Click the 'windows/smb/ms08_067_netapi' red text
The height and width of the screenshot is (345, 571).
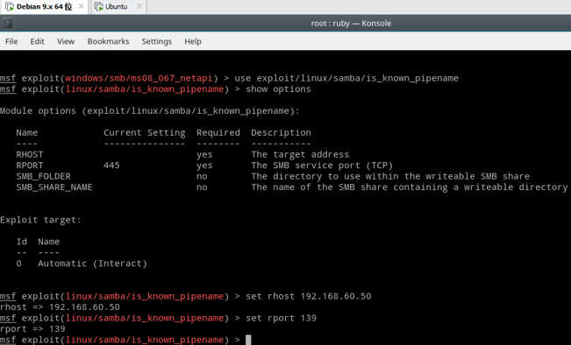pyautogui.click(x=139, y=78)
